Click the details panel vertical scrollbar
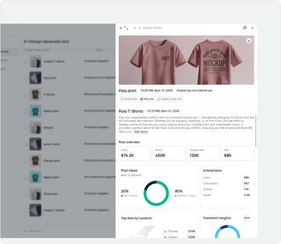 point(256,131)
